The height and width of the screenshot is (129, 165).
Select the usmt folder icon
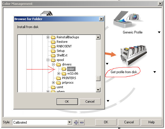(x=53, y=87)
